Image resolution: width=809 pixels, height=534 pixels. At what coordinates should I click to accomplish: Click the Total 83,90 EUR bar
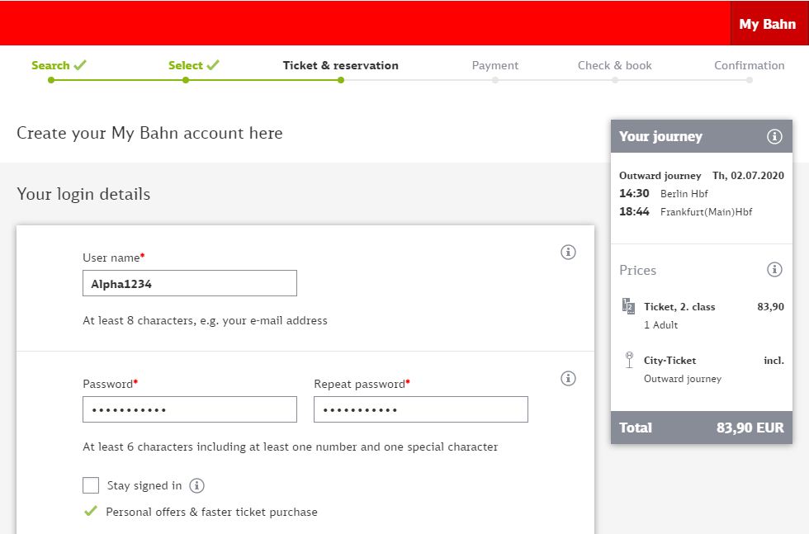coord(701,428)
